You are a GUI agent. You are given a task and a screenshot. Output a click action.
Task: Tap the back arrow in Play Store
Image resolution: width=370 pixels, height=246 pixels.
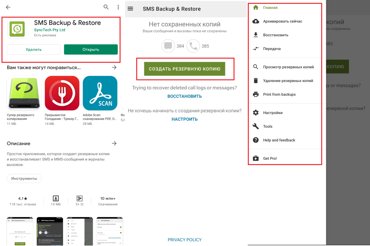(x=8, y=7)
